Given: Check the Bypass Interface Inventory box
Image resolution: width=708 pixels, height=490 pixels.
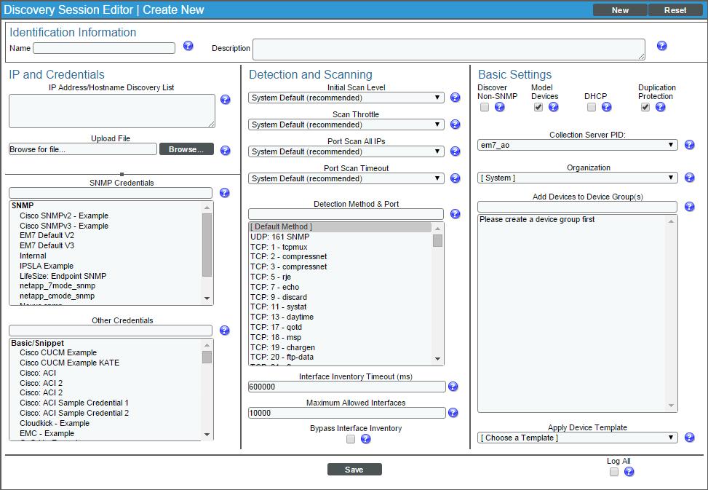Looking at the screenshot, I should coord(350,438).
